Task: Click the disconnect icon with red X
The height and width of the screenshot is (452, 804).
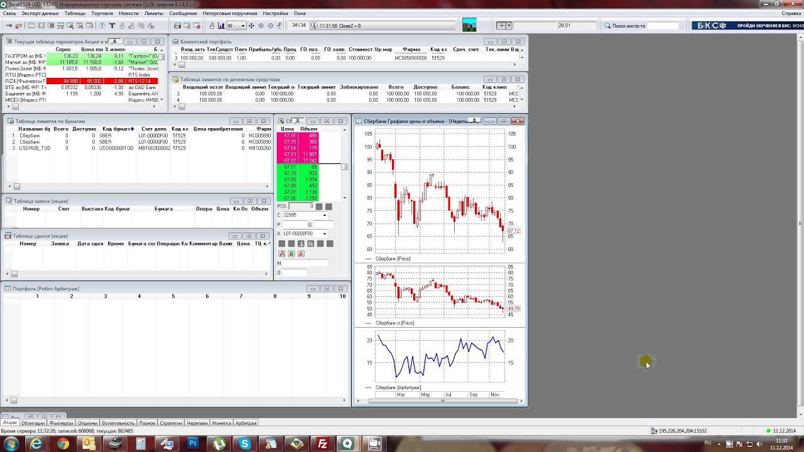Action: (x=18, y=26)
